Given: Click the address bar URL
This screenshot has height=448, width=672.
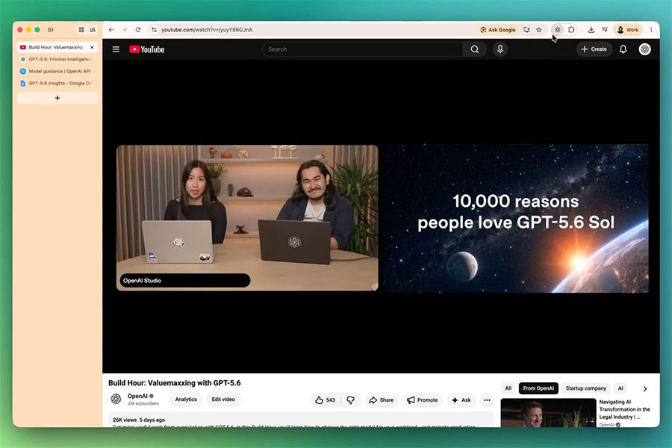Looking at the screenshot, I should pyautogui.click(x=207, y=30).
